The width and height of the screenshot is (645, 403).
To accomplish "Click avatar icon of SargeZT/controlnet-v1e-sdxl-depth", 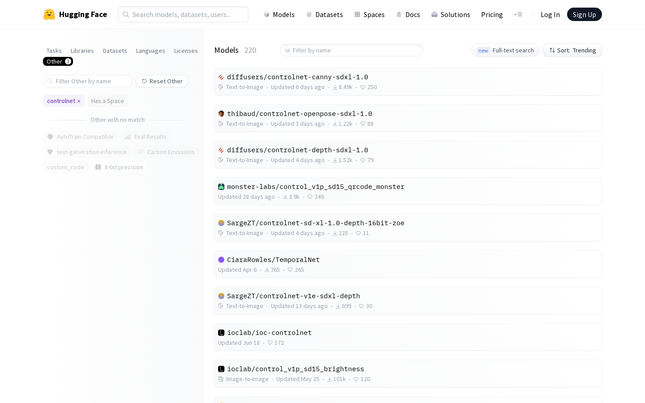I will 221,296.
